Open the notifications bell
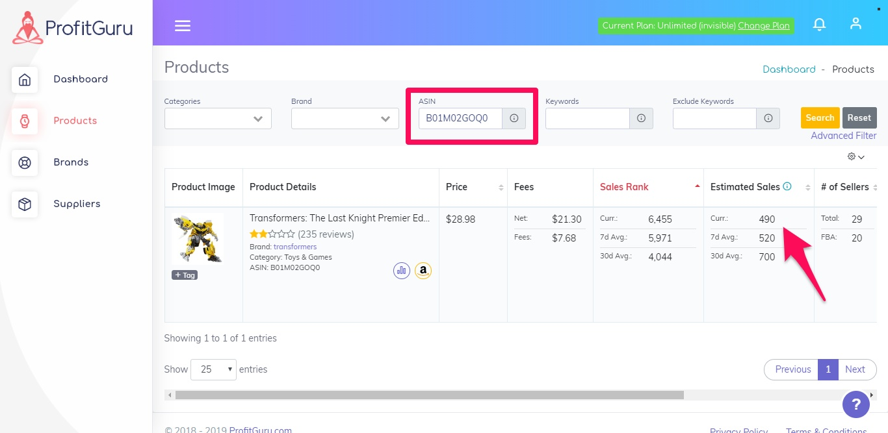 [820, 24]
